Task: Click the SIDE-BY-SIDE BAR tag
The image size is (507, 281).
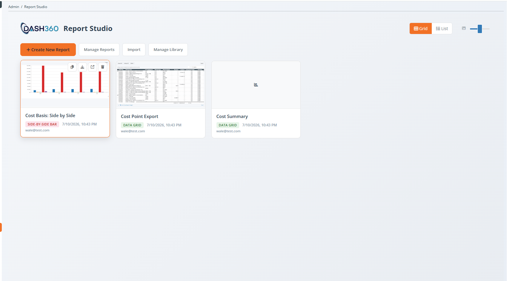Action: tap(42, 124)
